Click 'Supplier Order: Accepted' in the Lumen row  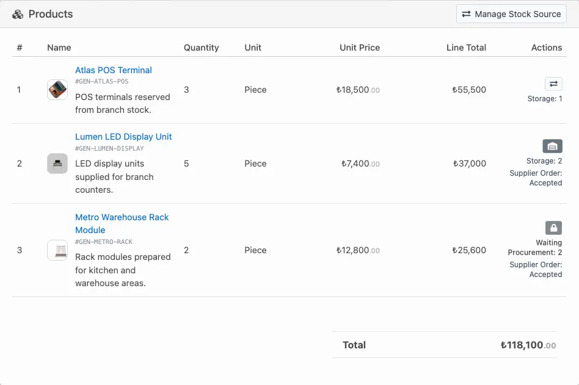click(x=536, y=178)
